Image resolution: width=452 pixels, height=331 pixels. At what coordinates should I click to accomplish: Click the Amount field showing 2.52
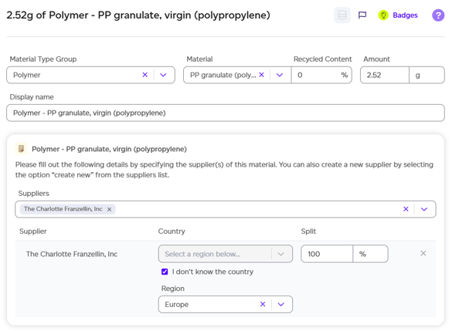(385, 75)
